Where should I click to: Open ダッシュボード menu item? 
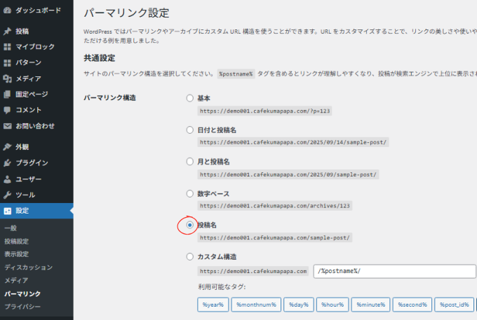click(38, 11)
